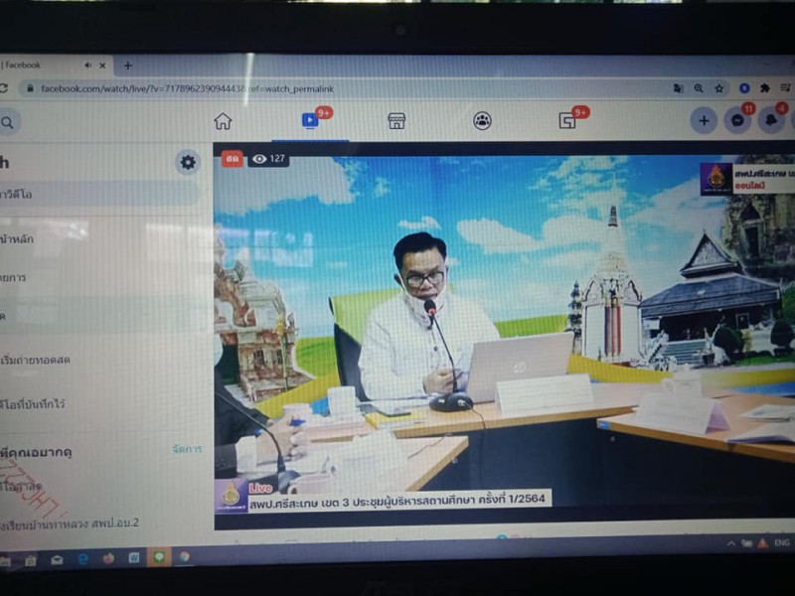
Task: Open the Watch video tab icon
Action: click(310, 120)
